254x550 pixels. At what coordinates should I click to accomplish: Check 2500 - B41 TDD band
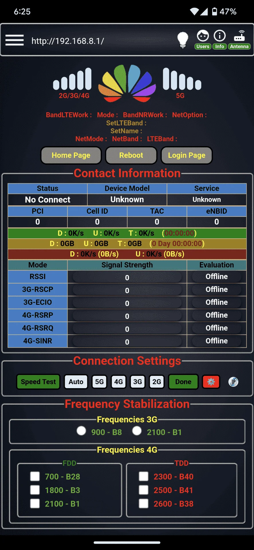coord(143,490)
